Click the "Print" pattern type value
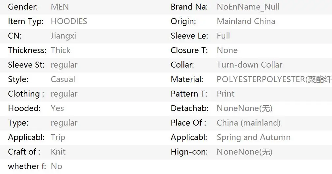 [226, 94]
